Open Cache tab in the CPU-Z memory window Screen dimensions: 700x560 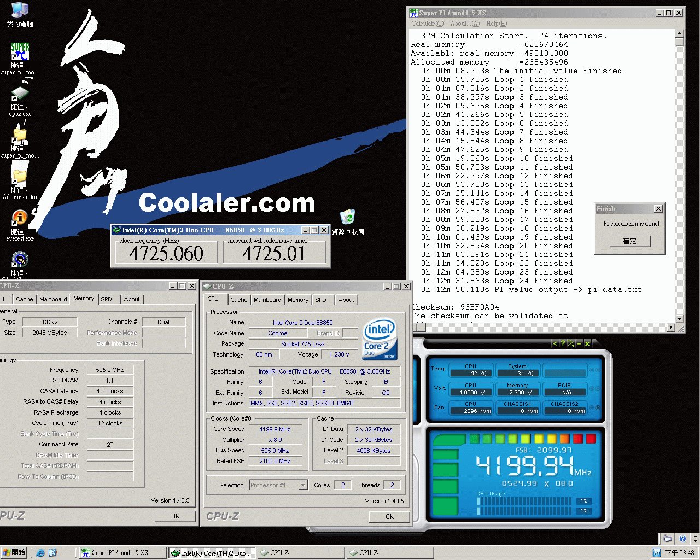[x=24, y=299]
